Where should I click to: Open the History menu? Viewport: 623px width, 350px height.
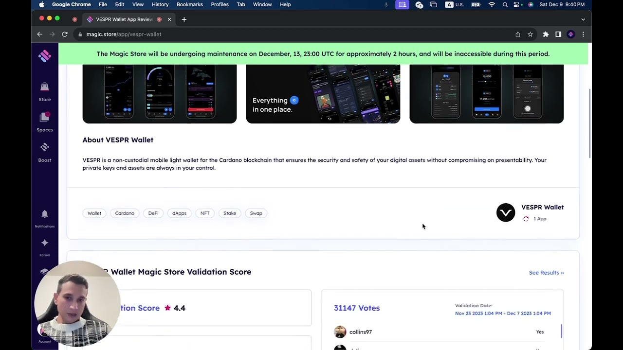[x=160, y=4]
